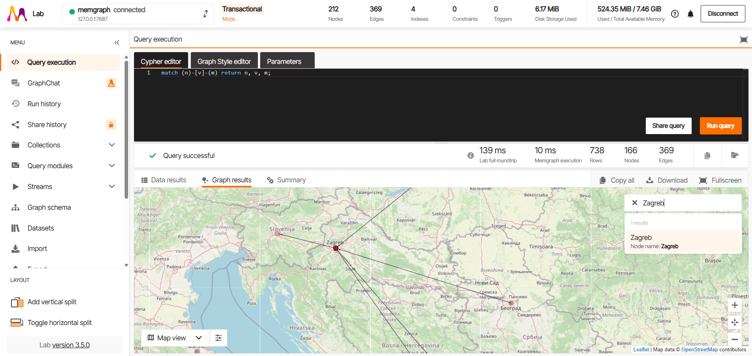Expand the query execution panel fullscreen
The image size is (752, 356).
coord(743,40)
